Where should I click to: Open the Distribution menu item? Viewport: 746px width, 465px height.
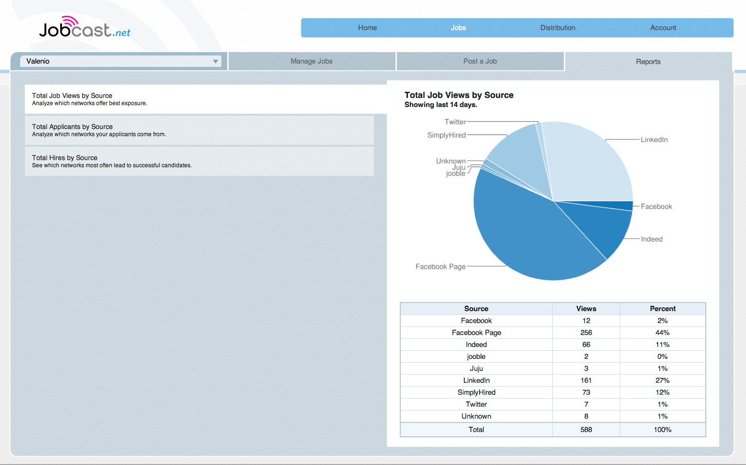pos(558,28)
